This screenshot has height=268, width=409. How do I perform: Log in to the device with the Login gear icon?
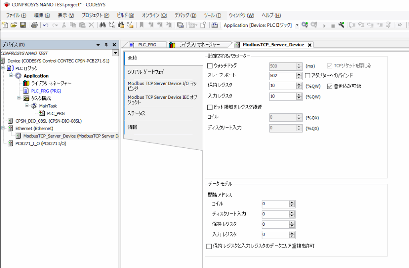tap(305, 25)
